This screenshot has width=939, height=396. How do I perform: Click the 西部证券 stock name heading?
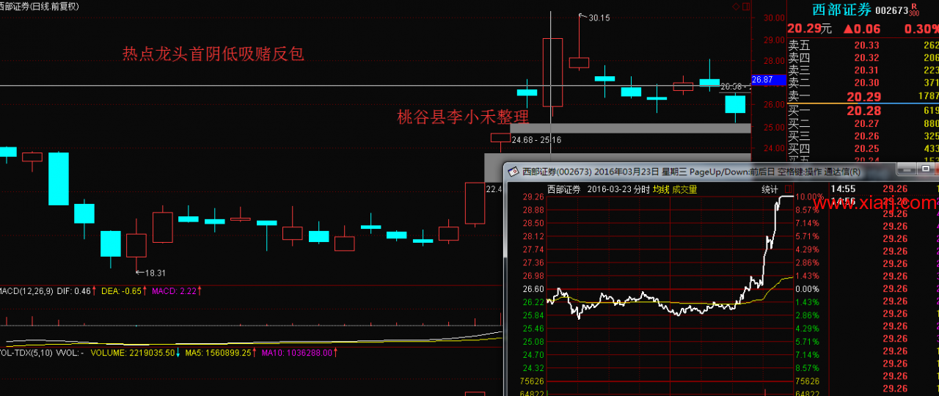point(841,10)
